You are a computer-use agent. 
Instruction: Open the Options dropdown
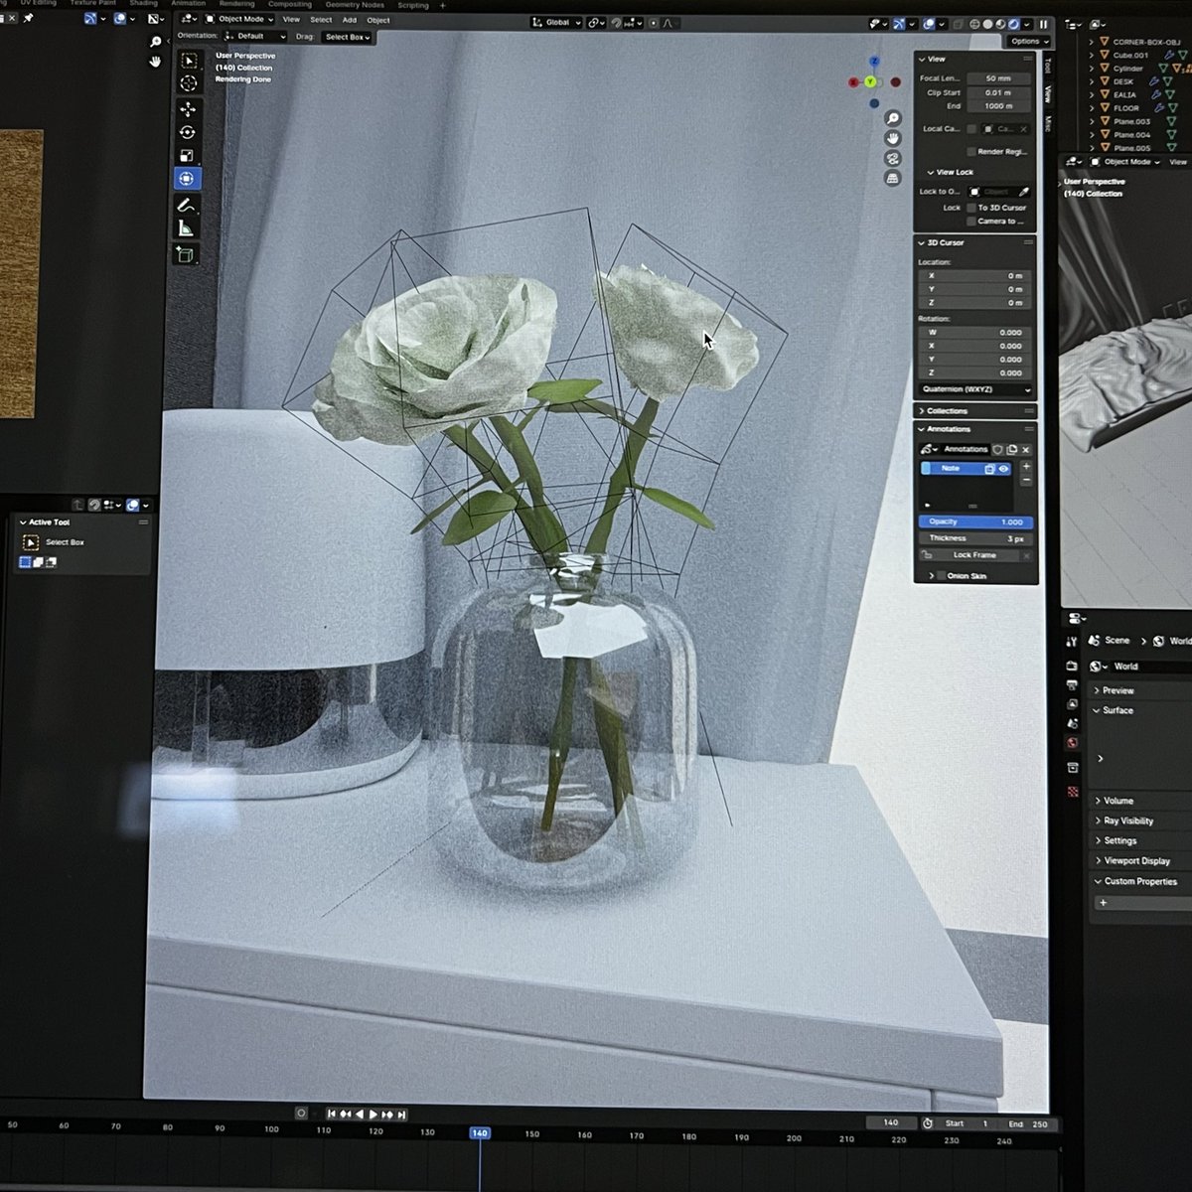click(1028, 42)
